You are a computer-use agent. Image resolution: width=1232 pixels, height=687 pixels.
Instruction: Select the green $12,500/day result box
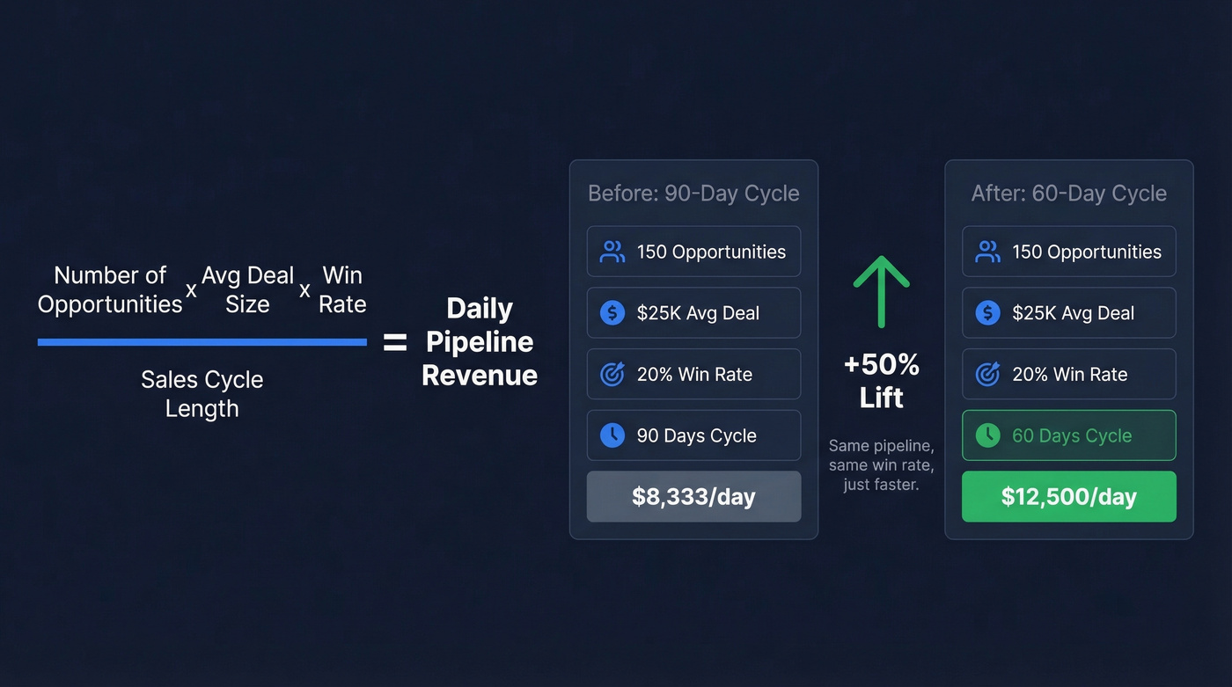[x=1068, y=497]
